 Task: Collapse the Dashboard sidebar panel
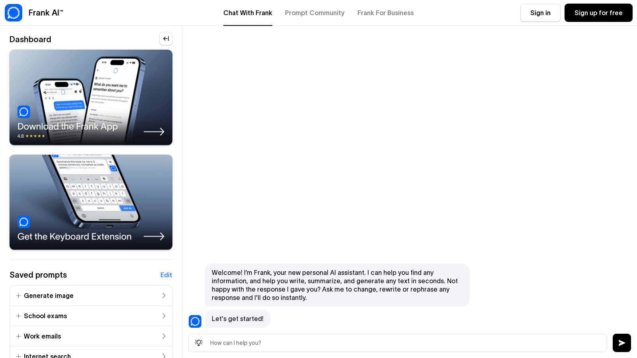[x=166, y=39]
